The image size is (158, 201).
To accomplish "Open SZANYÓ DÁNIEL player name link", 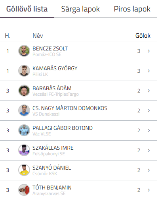I will [x=51, y=168].
